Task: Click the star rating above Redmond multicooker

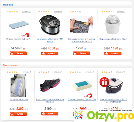Action: pos(44,11)
